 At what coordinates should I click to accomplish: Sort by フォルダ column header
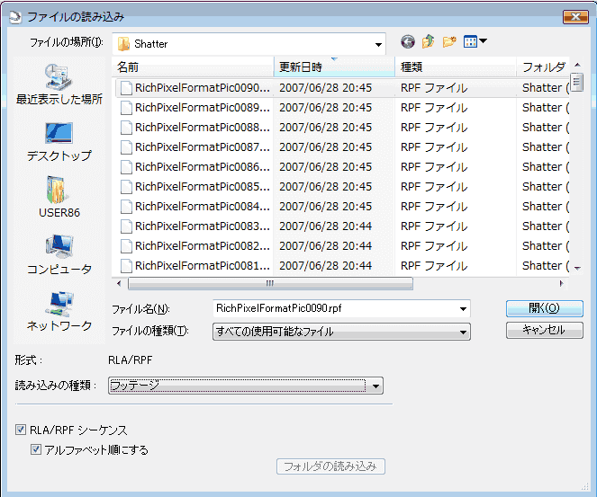[543, 67]
